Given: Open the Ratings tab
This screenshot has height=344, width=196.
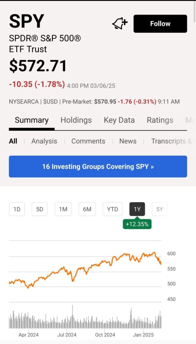Looking at the screenshot, I should coord(160,120).
